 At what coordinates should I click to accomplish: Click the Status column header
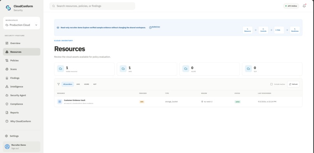point(237,93)
